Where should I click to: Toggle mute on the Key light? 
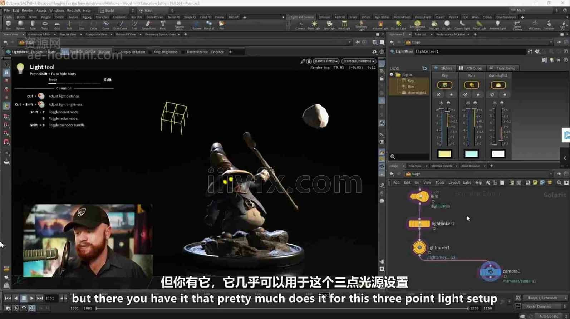click(438, 94)
